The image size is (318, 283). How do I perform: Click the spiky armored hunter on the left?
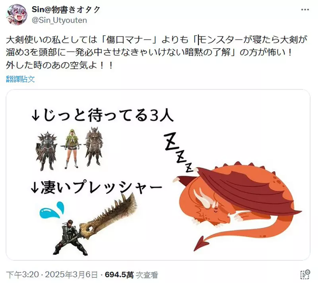pos(46,151)
